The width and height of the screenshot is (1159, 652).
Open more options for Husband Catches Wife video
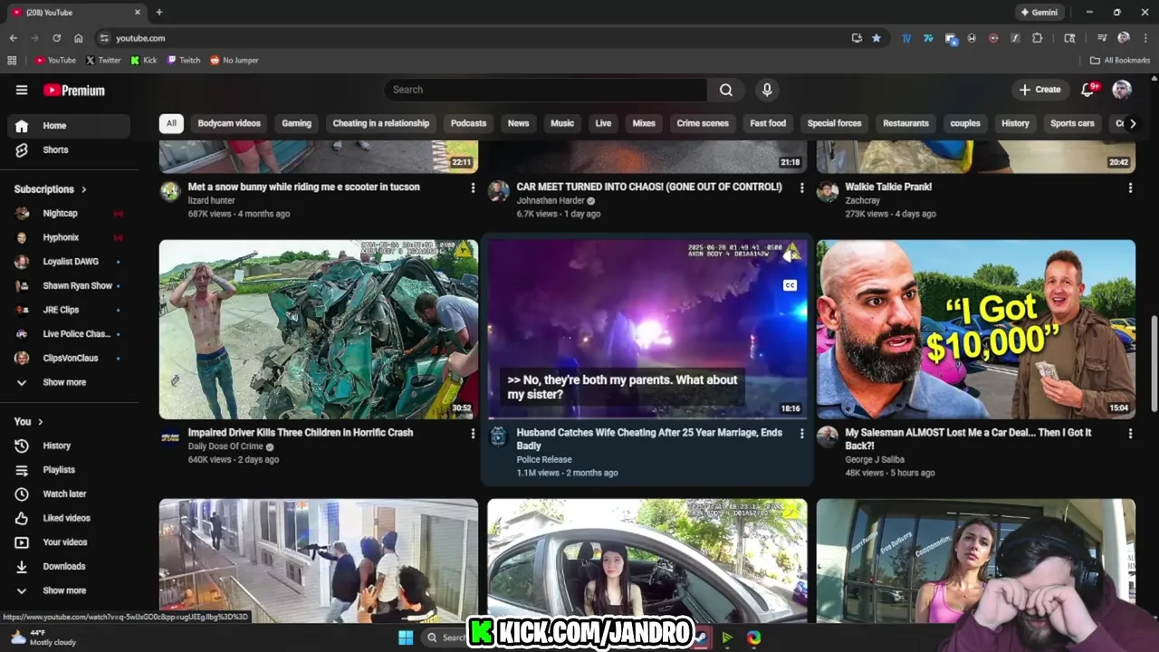[801, 434]
